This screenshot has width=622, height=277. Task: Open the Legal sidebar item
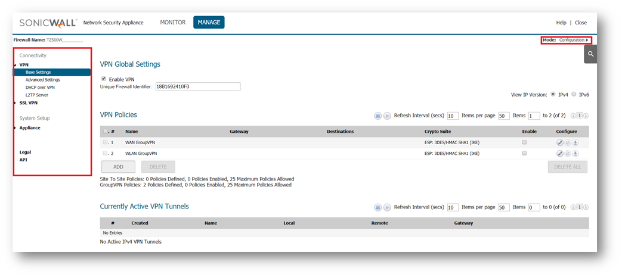click(x=25, y=152)
